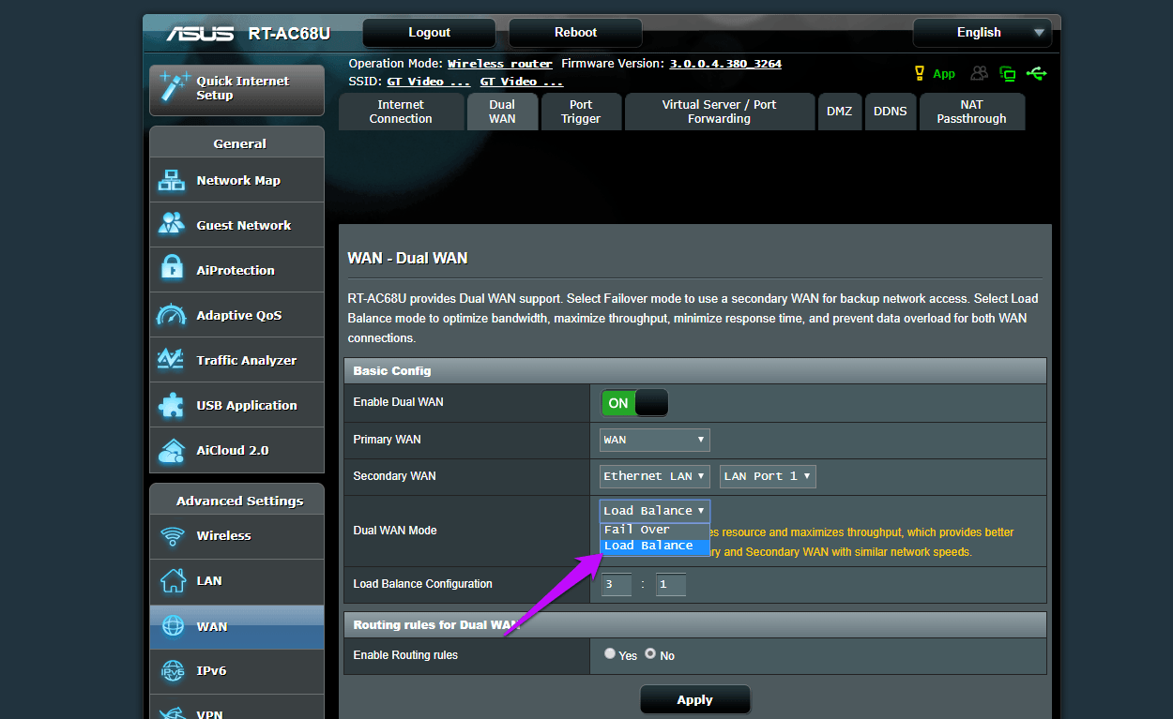The height and width of the screenshot is (719, 1173).
Task: Expand the LAN Port 1 dropdown
Action: (x=768, y=476)
